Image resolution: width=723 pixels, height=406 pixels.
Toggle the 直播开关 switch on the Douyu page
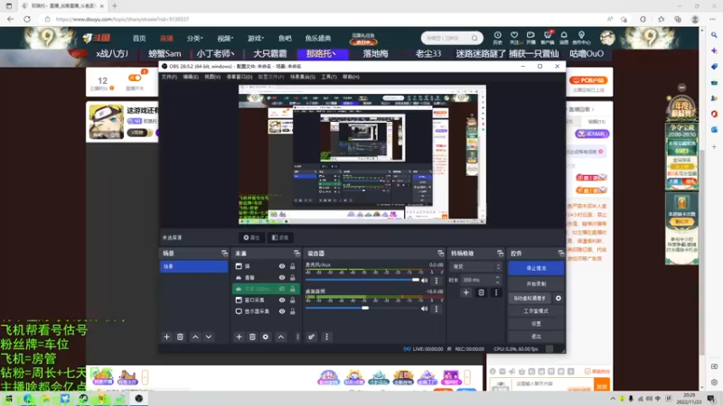click(135, 78)
